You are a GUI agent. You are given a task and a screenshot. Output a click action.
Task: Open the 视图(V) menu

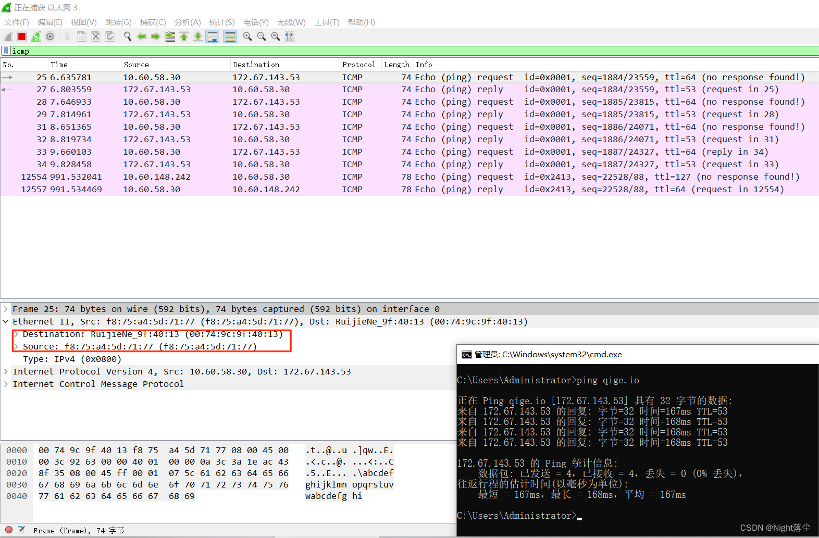tap(84, 22)
